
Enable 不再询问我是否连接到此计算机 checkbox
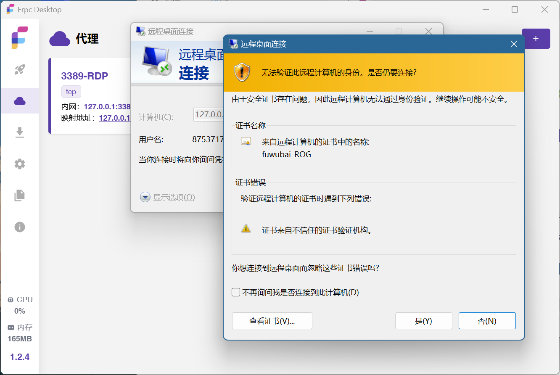[236, 292]
